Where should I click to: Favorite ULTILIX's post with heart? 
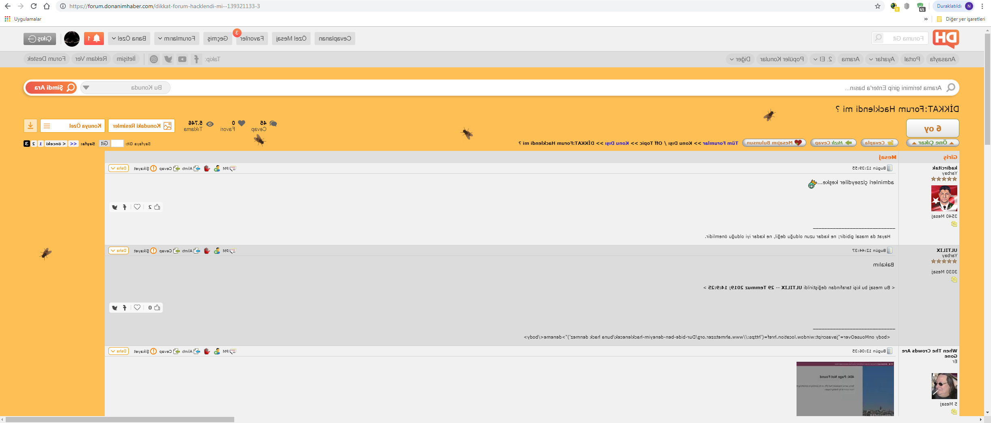point(137,308)
